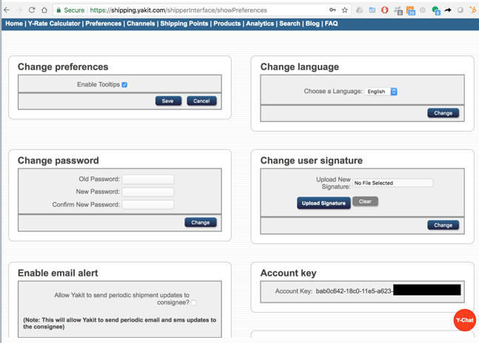Click the No File Selected file chooser
Viewport: 479px width, 343px height.
tap(393, 183)
